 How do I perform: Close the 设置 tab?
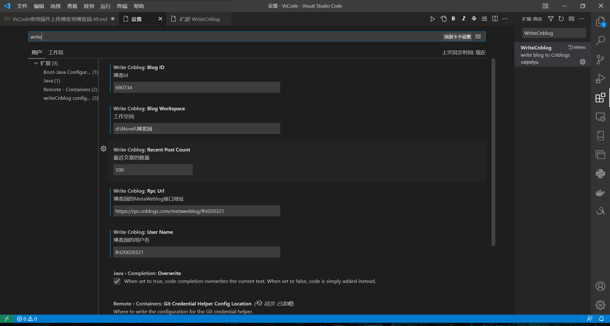160,19
